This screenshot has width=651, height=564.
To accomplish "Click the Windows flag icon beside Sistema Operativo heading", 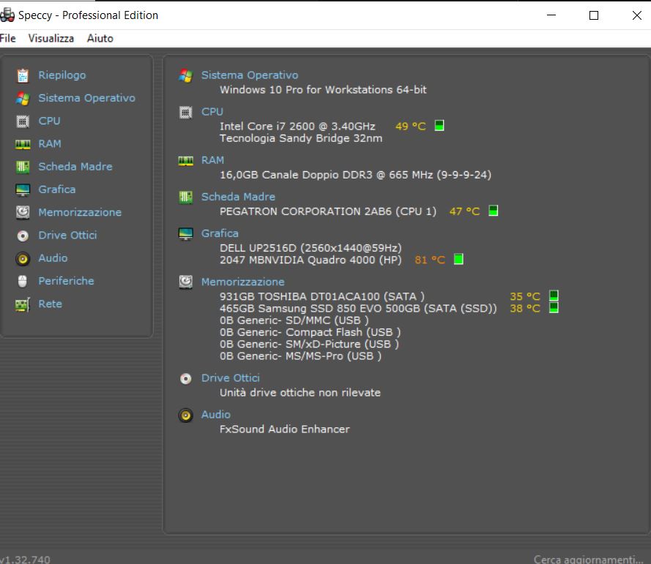I will [185, 75].
